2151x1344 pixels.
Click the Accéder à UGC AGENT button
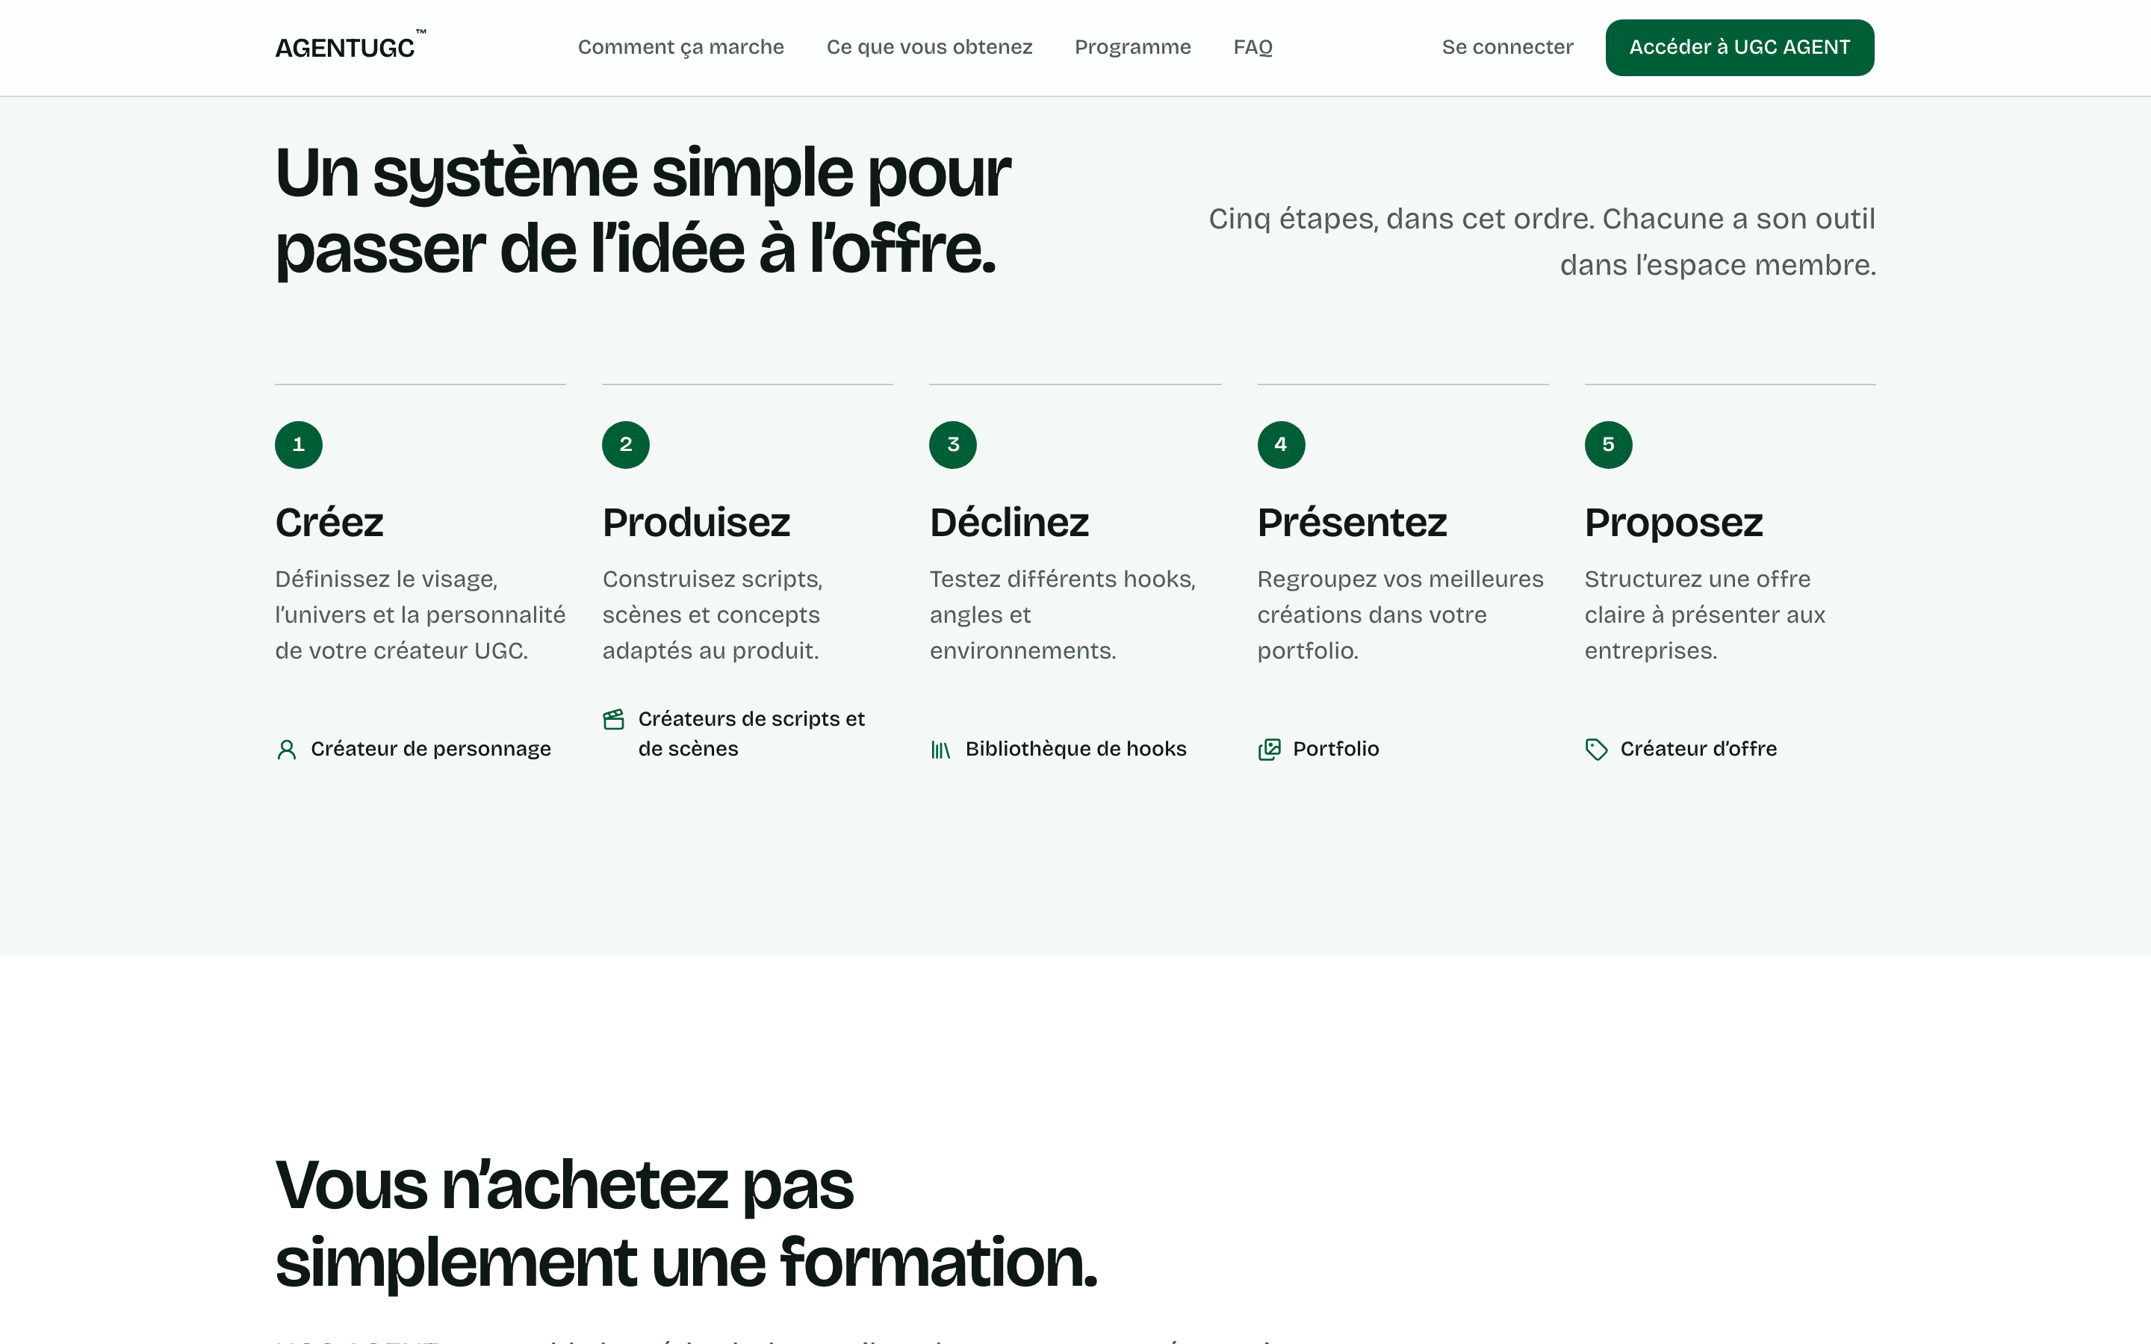[x=1739, y=47]
